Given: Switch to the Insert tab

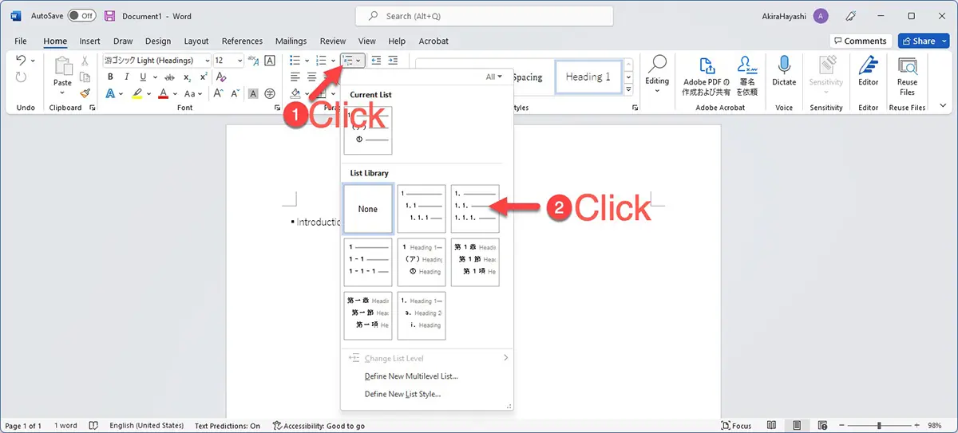Looking at the screenshot, I should point(89,41).
